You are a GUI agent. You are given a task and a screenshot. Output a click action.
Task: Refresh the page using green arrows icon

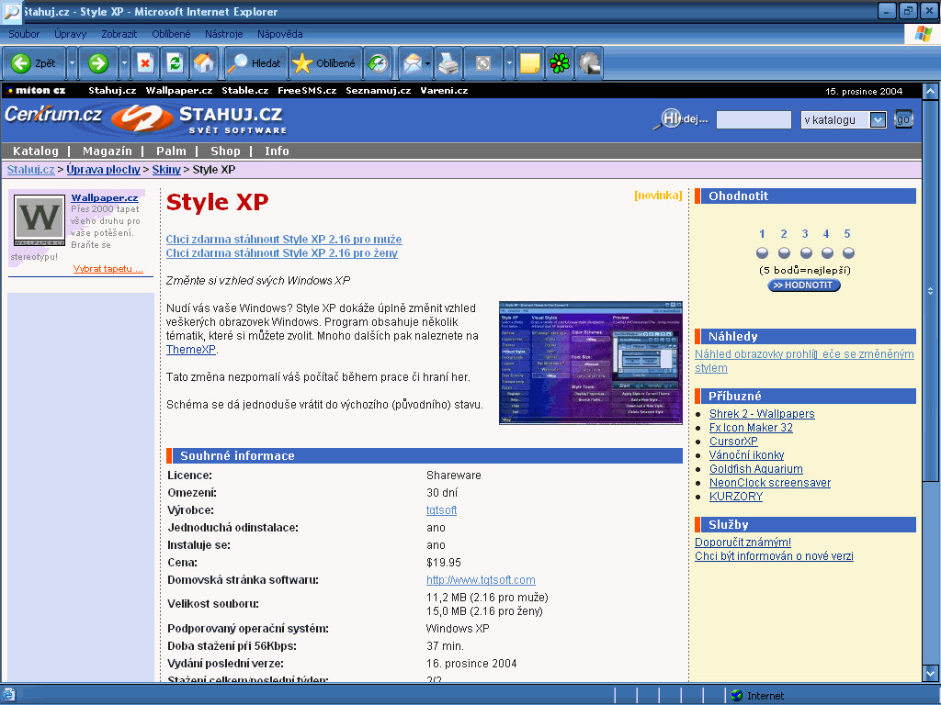175,63
